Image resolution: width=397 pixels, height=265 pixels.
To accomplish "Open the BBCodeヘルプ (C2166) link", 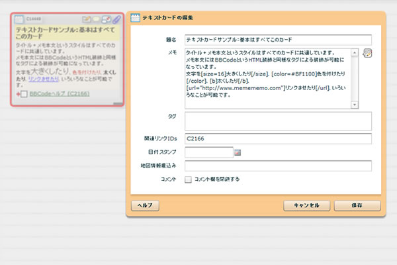I will point(60,94).
